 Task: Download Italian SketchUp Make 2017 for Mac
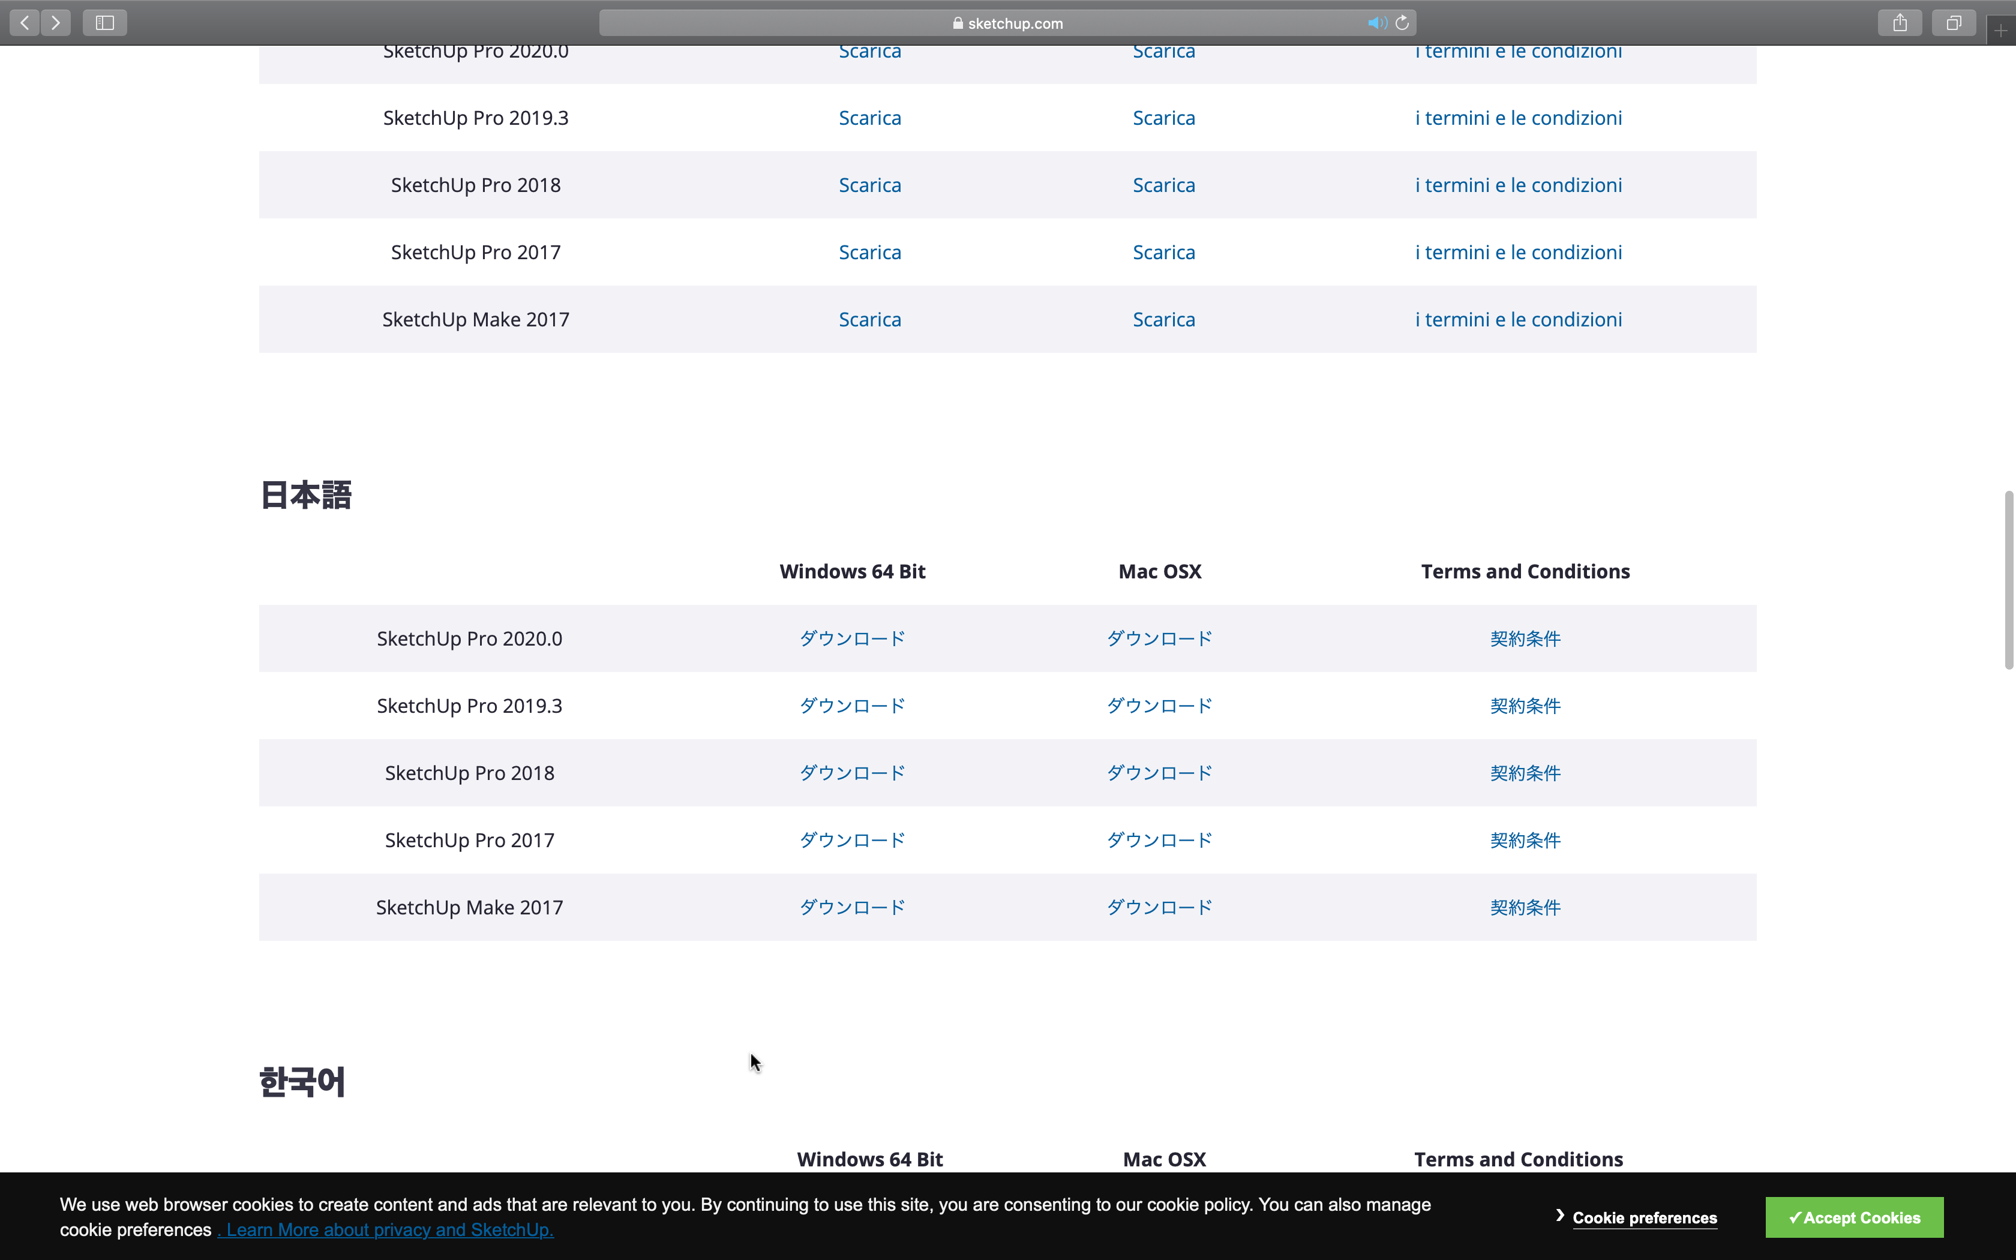tap(1164, 319)
